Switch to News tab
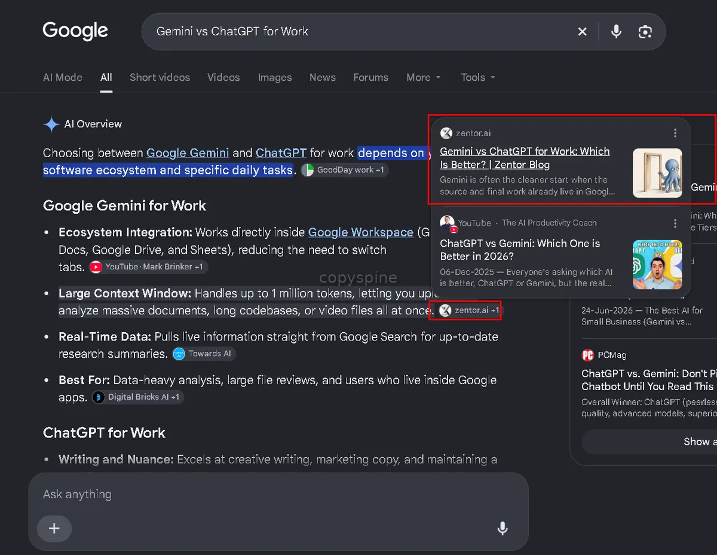 point(323,77)
